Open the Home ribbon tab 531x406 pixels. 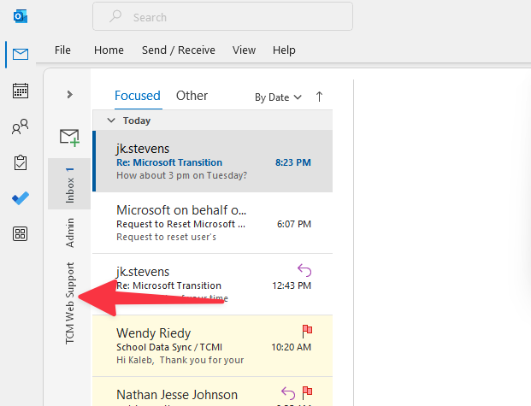109,50
